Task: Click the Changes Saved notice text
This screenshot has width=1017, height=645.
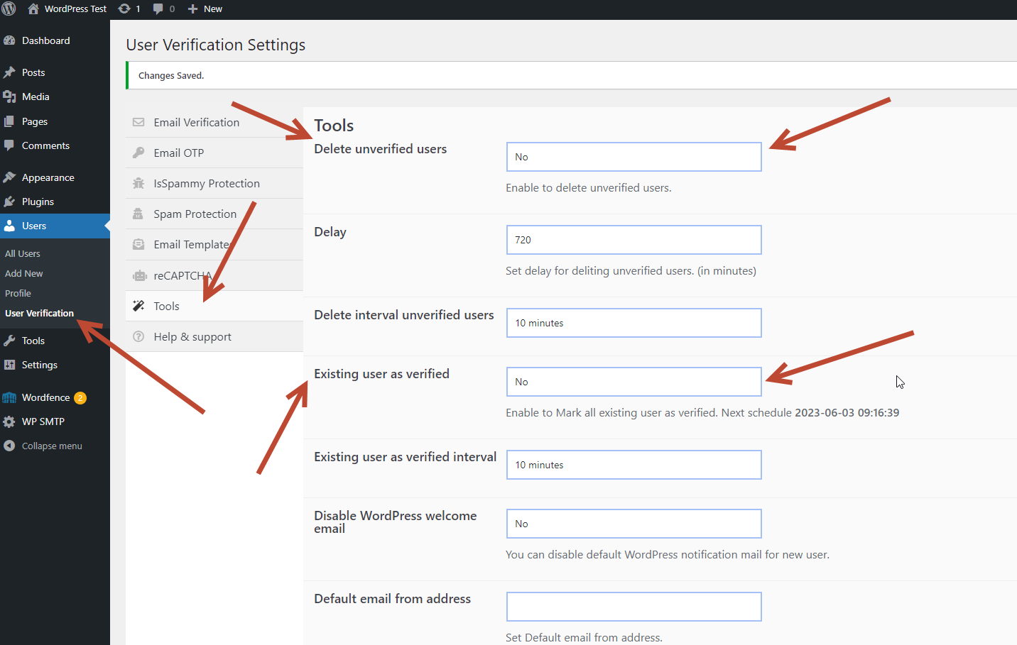Action: pyautogui.click(x=171, y=75)
